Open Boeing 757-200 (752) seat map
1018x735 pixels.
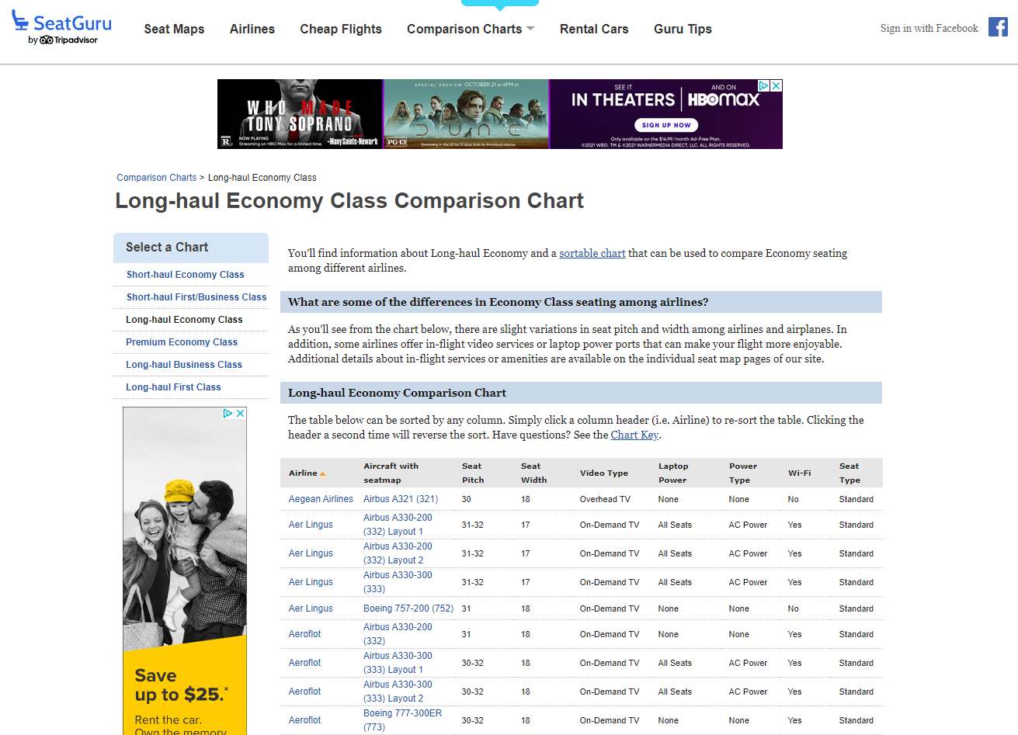pos(408,608)
